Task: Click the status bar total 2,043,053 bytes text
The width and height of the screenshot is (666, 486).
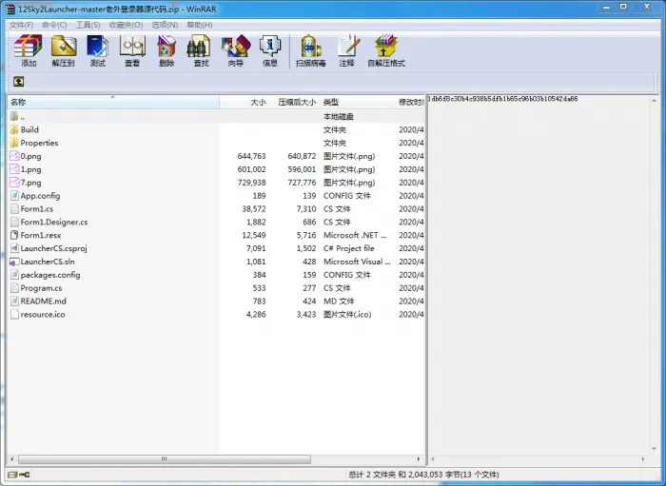Action: click(x=423, y=475)
